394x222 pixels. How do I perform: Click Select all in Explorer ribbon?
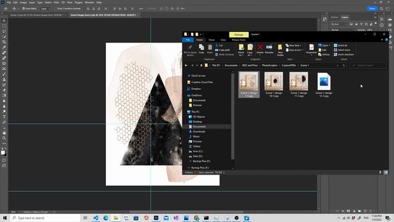click(x=340, y=46)
